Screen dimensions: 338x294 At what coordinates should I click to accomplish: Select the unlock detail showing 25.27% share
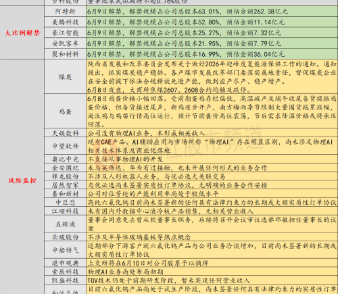pos(212,32)
